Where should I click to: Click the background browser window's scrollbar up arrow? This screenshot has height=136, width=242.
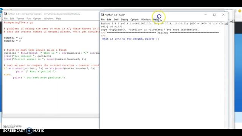tap(231, 21)
